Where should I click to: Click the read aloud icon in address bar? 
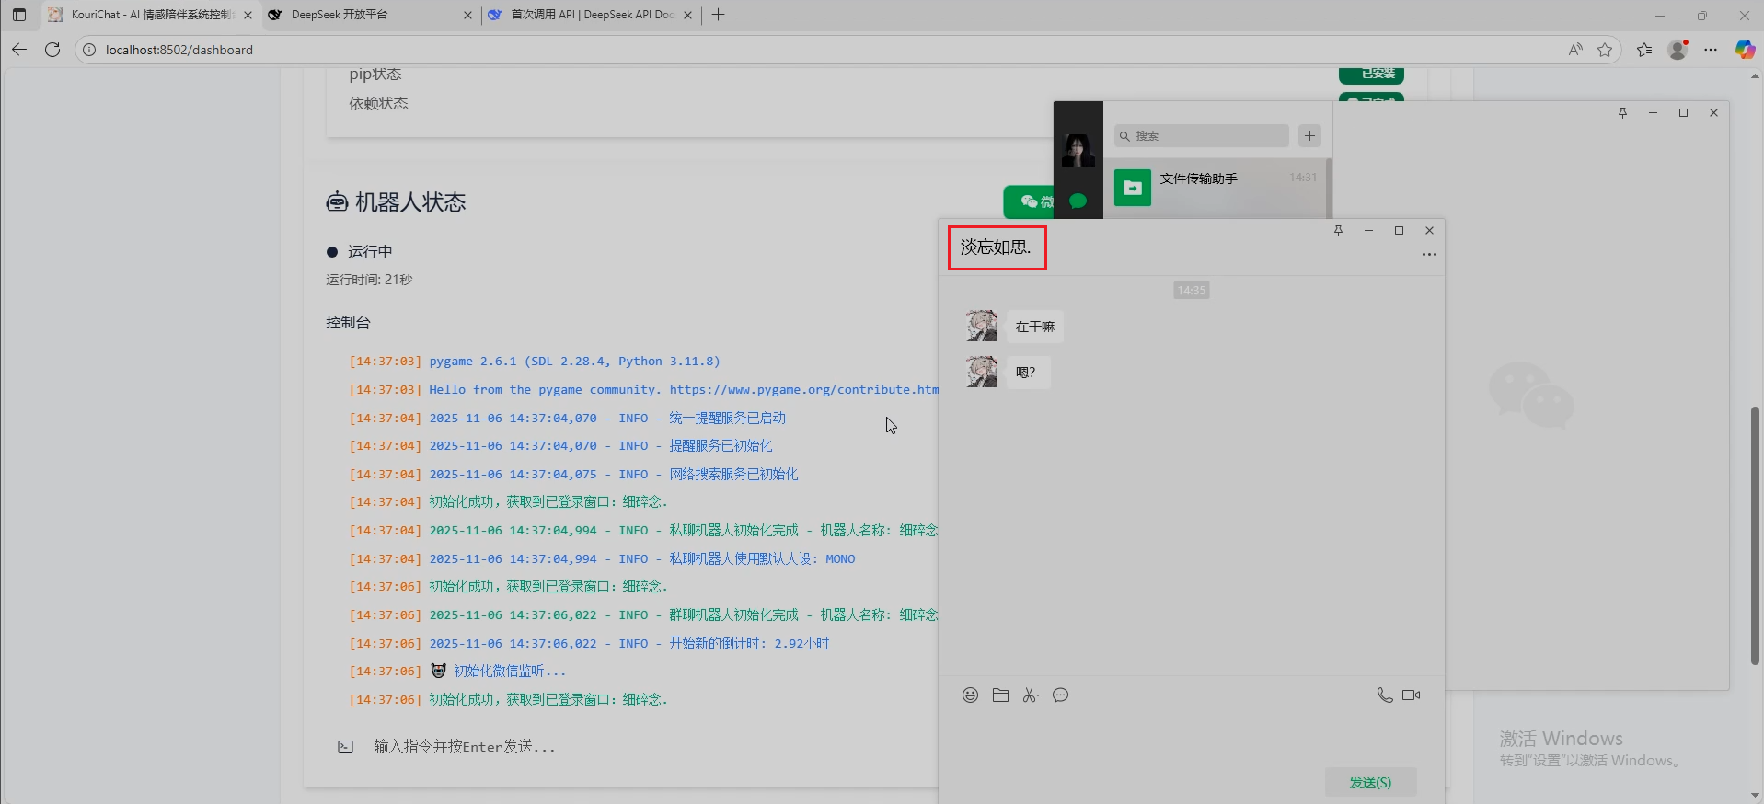tap(1575, 50)
